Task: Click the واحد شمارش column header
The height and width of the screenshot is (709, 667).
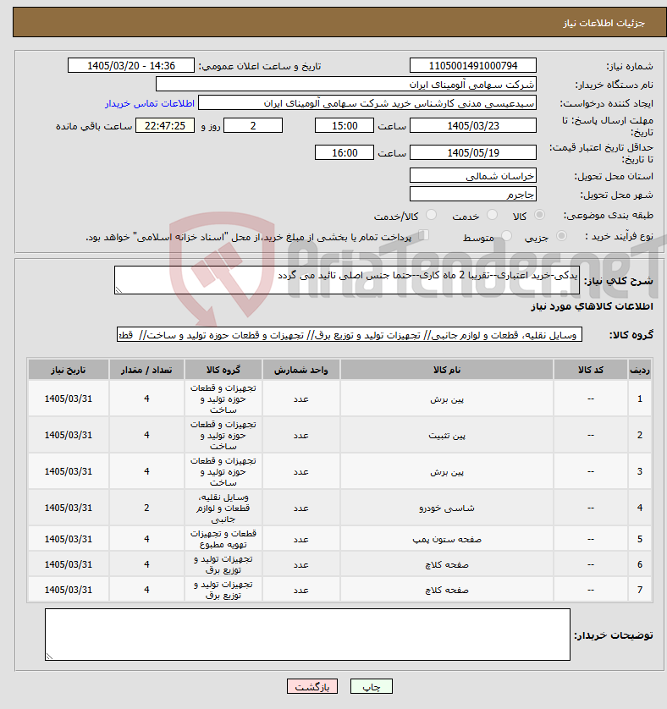Action: tap(301, 370)
